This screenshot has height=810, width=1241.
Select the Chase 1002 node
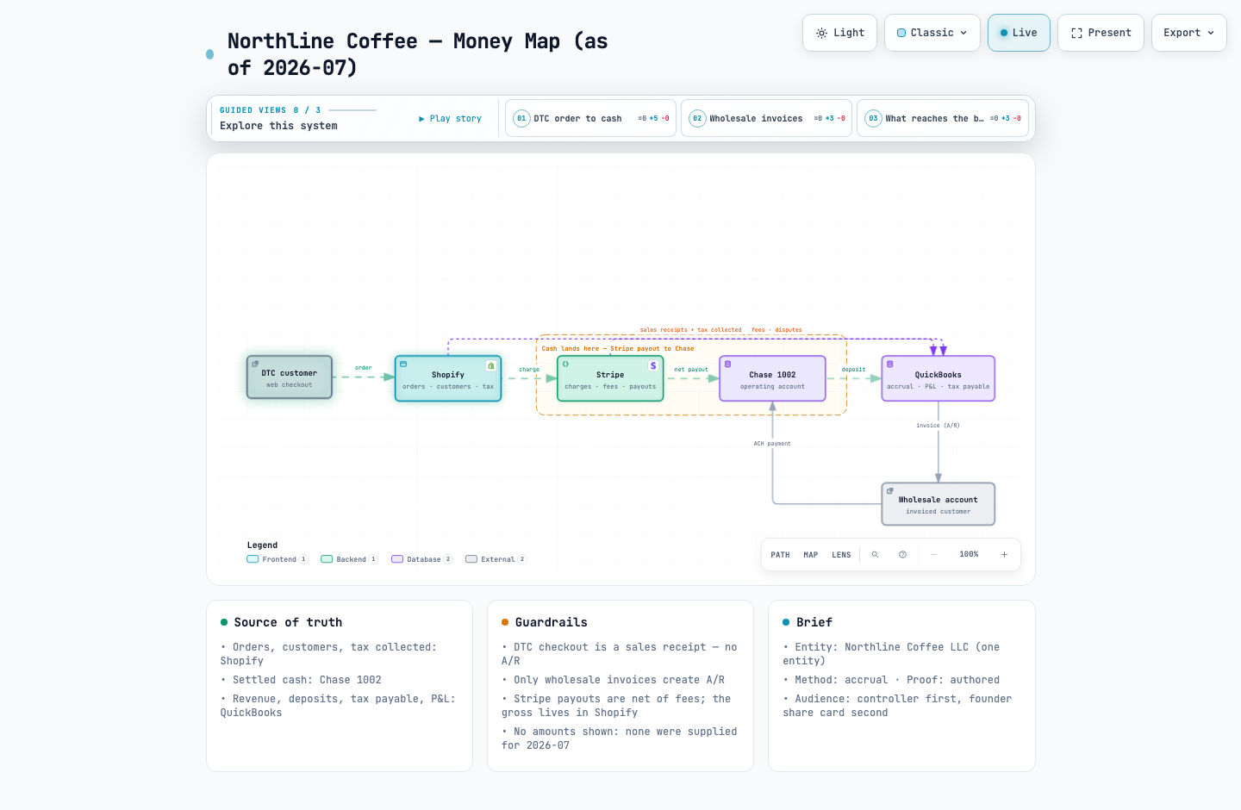click(772, 378)
